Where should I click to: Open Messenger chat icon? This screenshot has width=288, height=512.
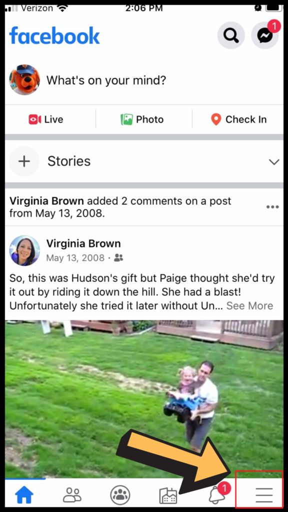tap(265, 35)
